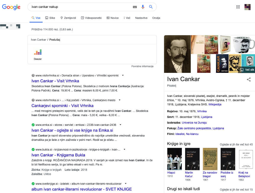Open the Martin Kačur book cover
This screenshot has height=193, width=255.
[x=192, y=159]
